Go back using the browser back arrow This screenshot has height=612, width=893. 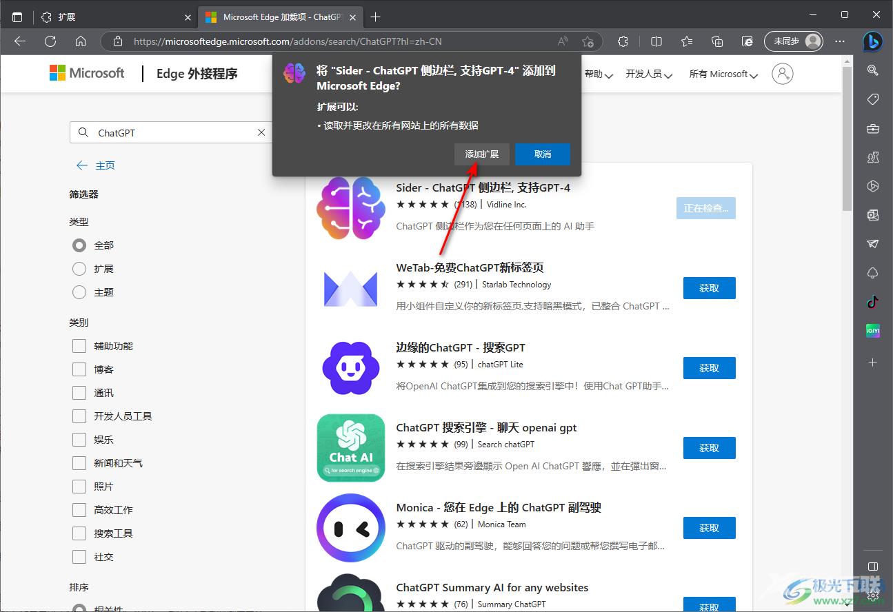coord(20,41)
